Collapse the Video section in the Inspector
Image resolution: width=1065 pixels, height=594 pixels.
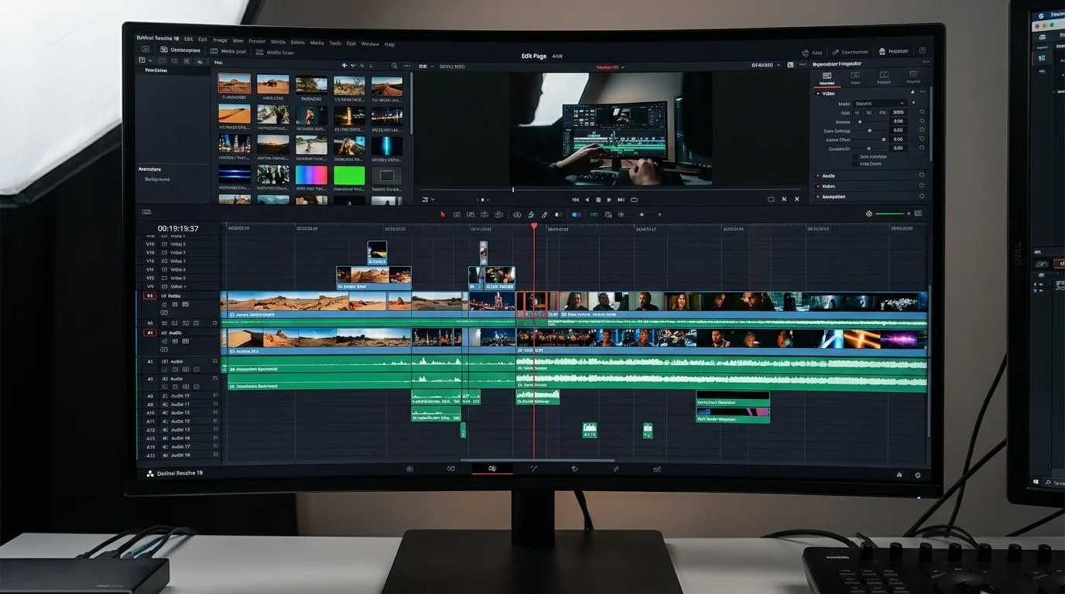[x=817, y=93]
